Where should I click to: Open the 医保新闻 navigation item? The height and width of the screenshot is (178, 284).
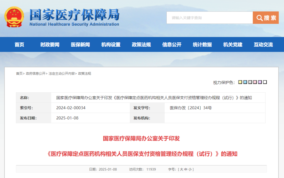coord(80,44)
